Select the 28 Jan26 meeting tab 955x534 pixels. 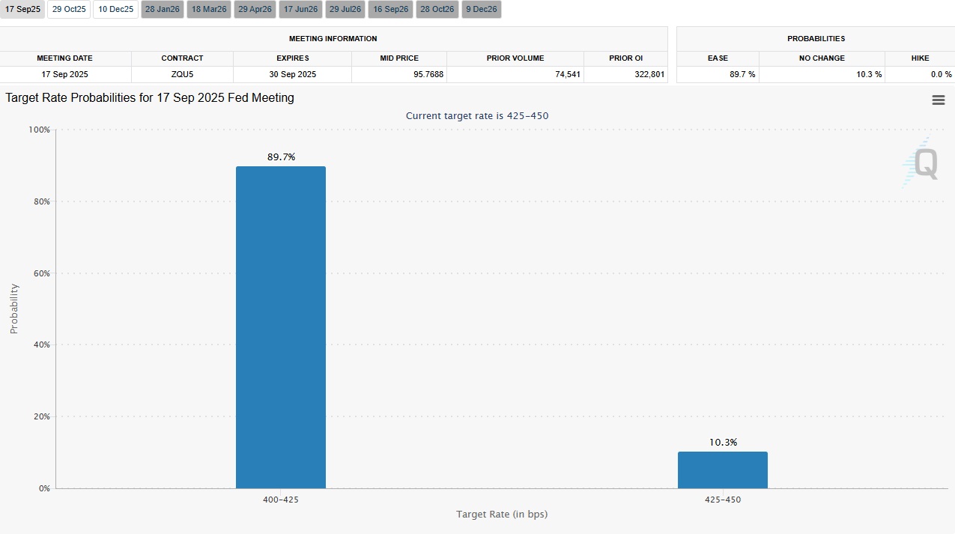tap(162, 10)
